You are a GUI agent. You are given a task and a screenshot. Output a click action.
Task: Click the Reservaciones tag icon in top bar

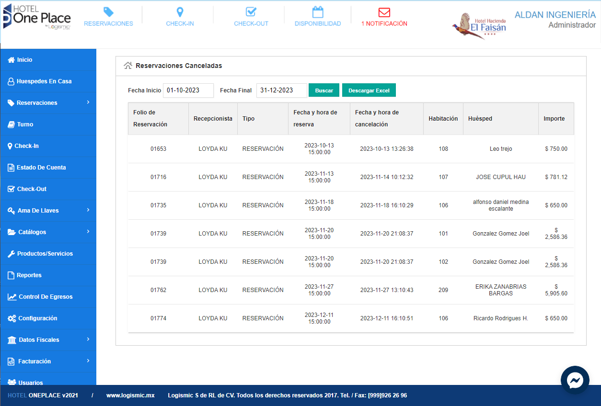click(x=108, y=12)
